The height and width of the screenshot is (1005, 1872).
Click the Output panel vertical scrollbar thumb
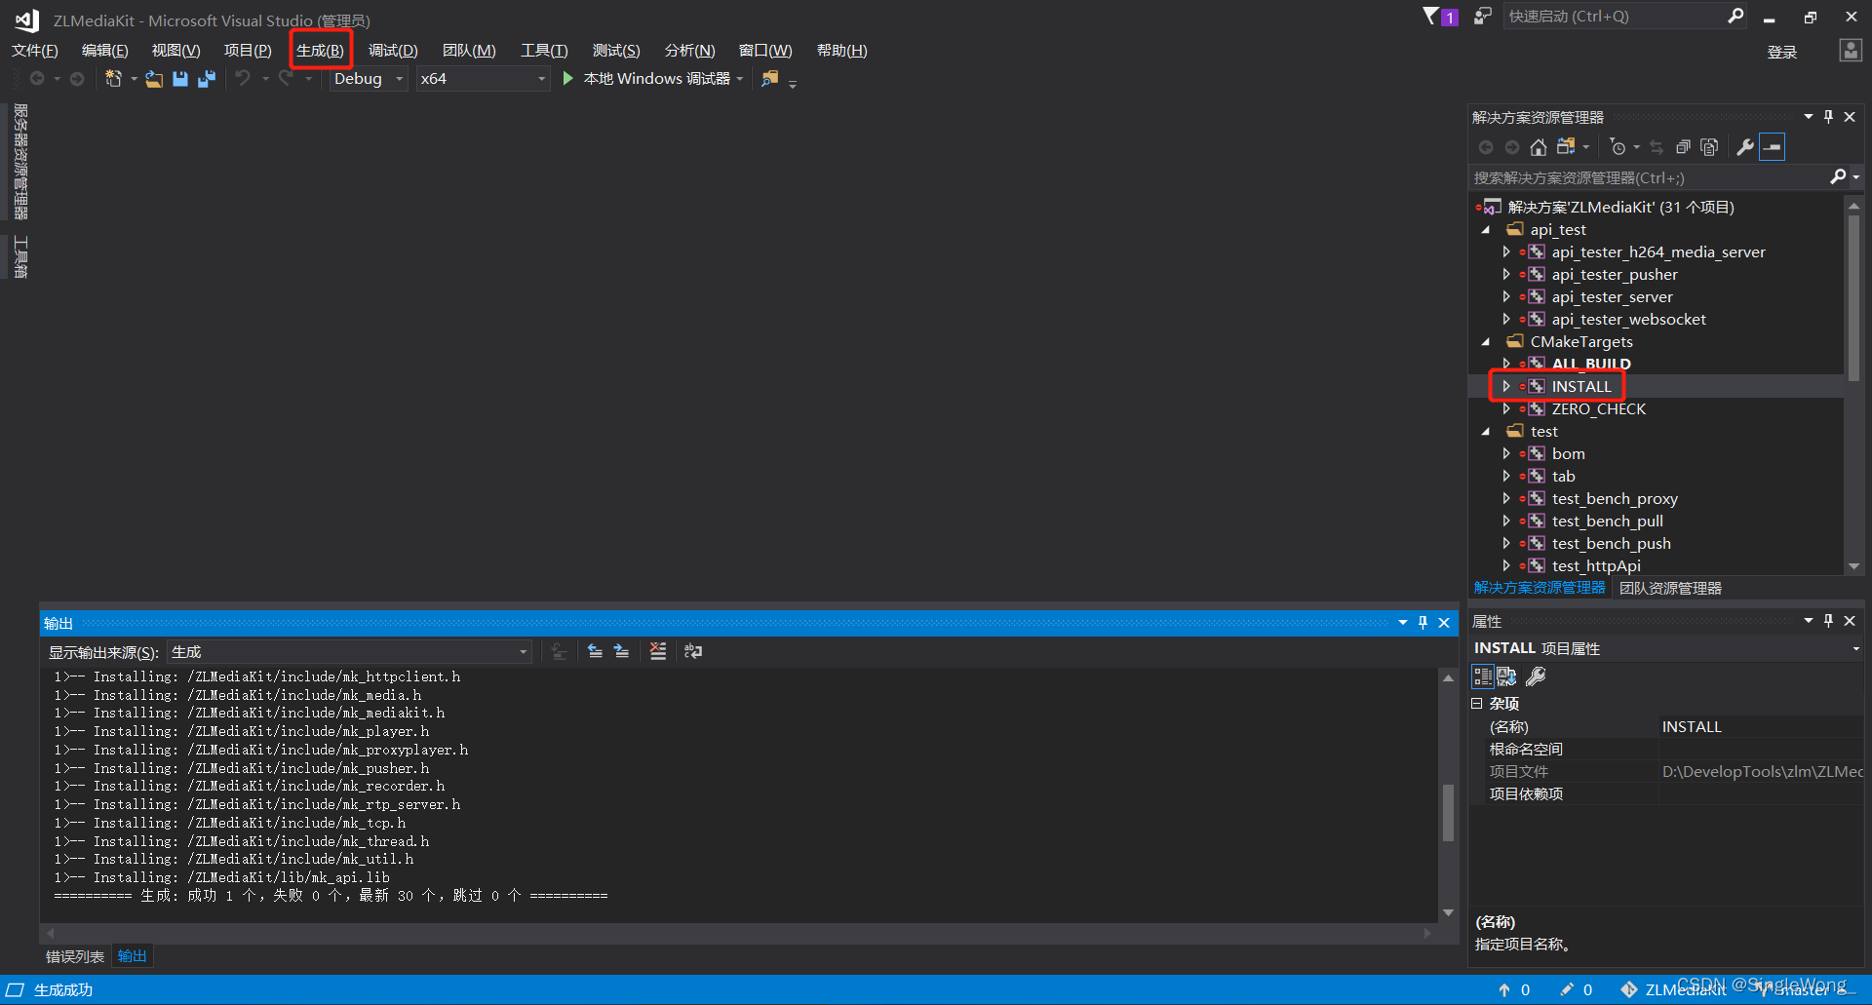pyautogui.click(x=1448, y=811)
